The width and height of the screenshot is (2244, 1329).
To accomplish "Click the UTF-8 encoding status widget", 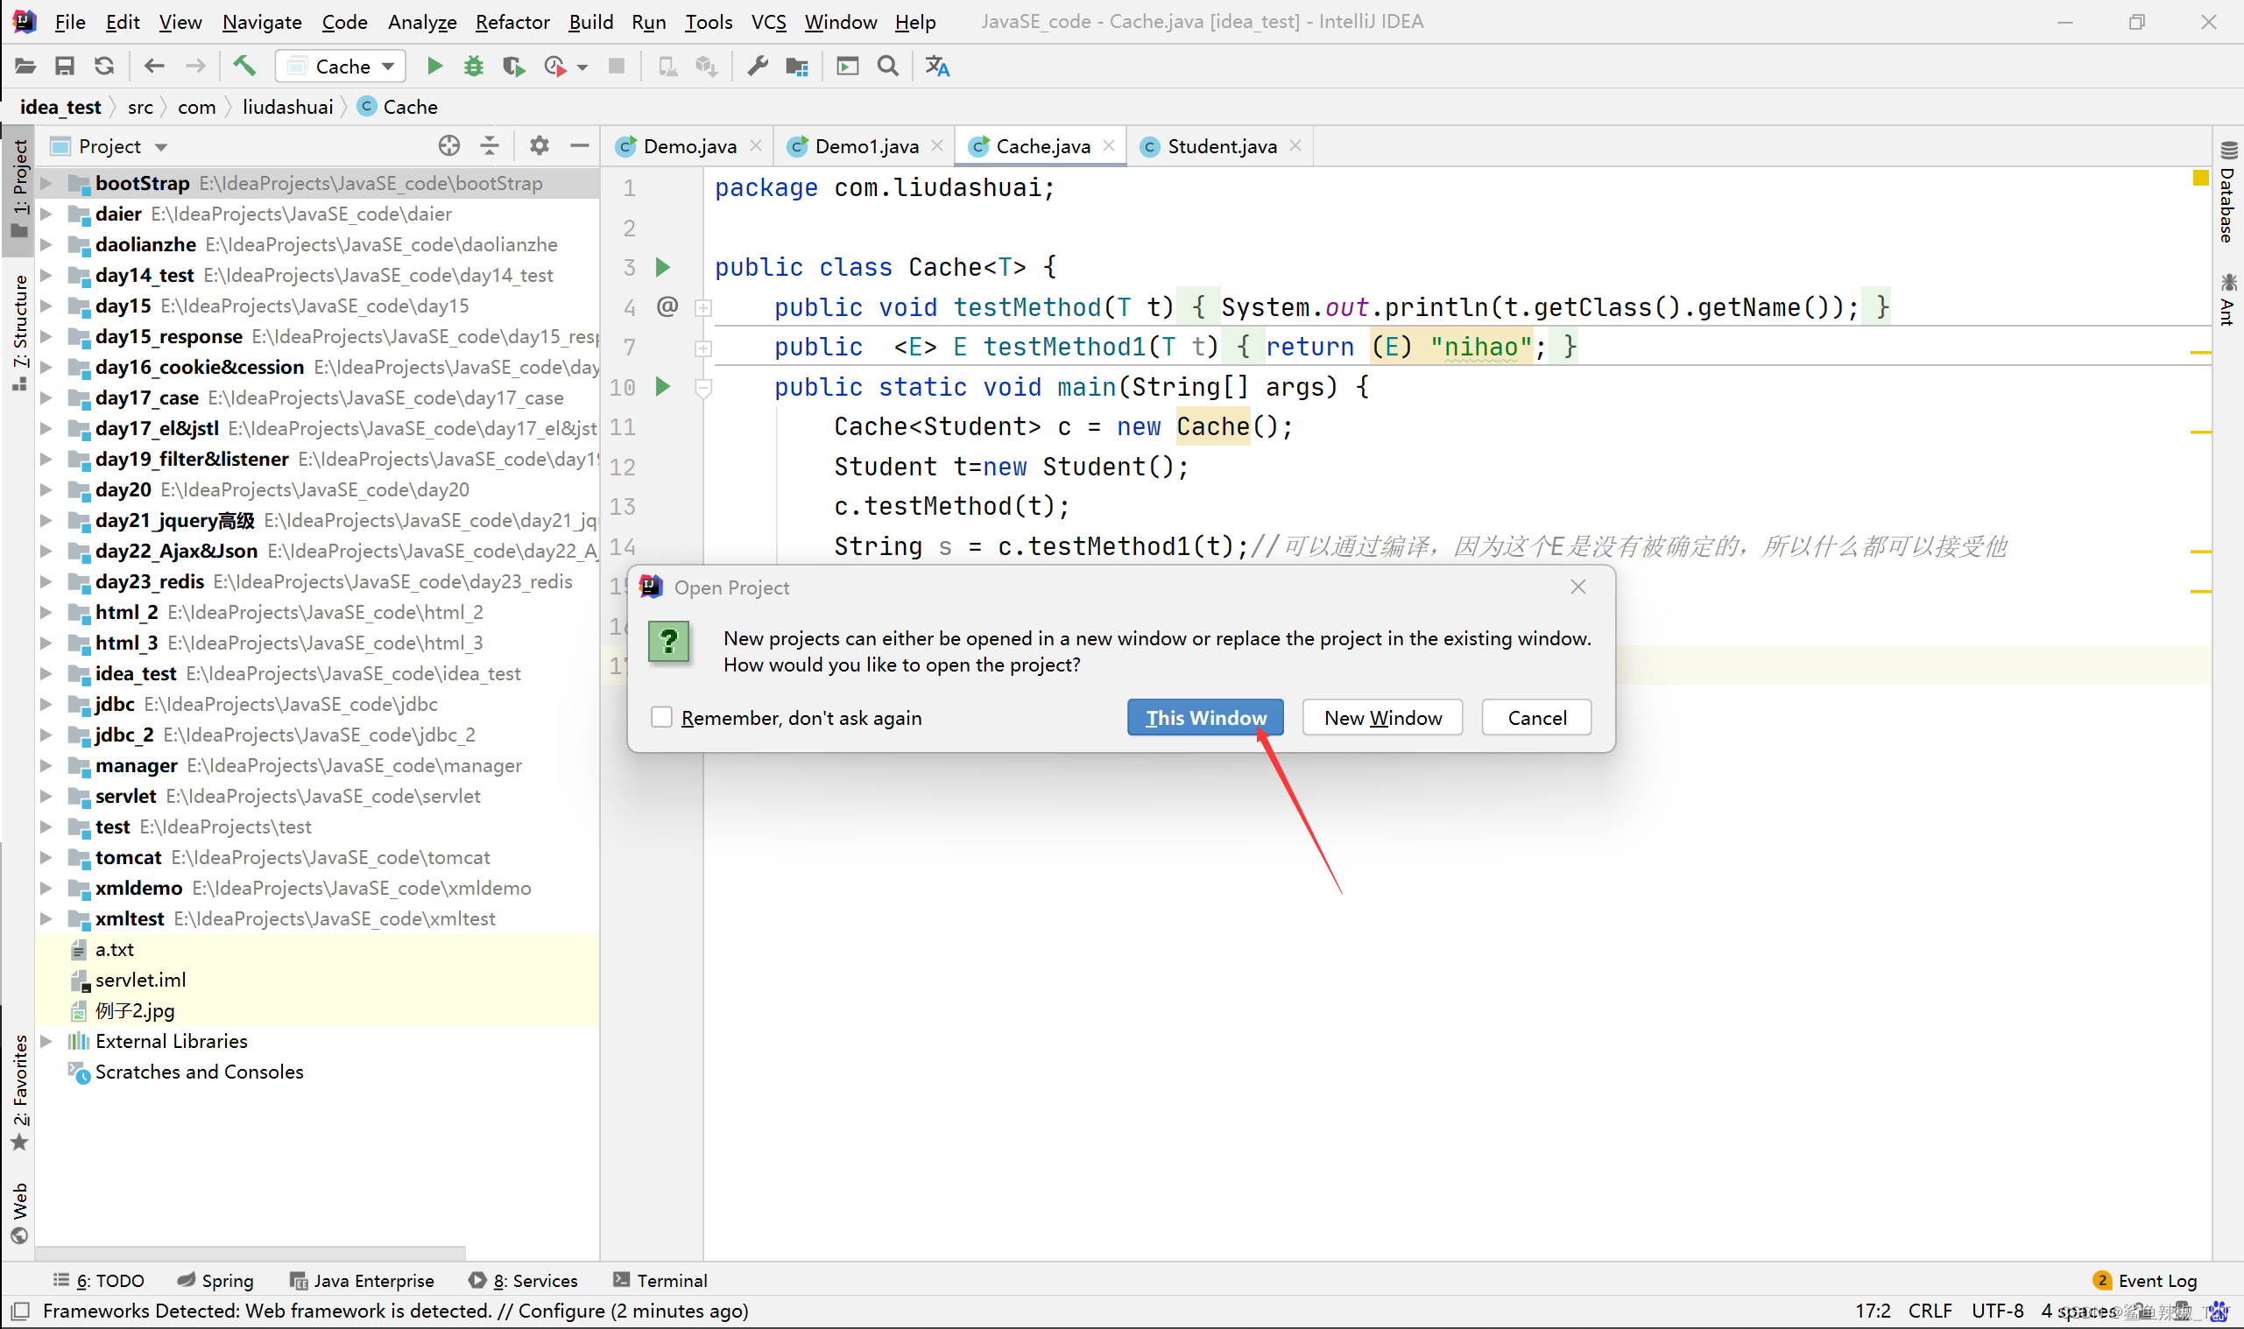I will click(x=1997, y=1311).
